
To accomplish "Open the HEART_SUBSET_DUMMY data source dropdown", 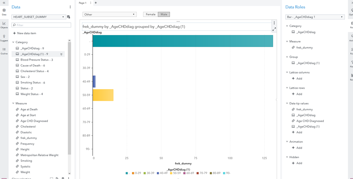I will tap(39, 17).
